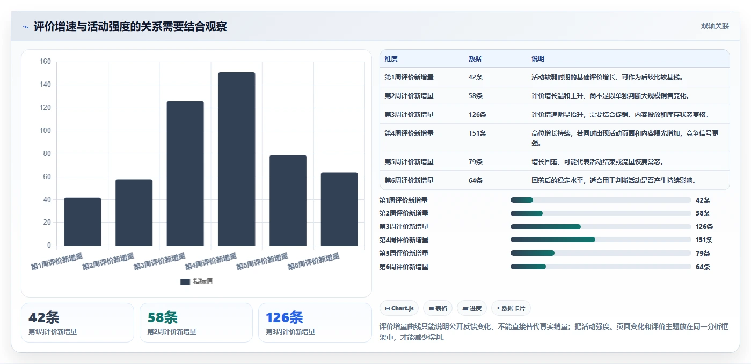Viewport: 751px width, 364px height.
Task: Select the 表格 tag
Action: click(x=438, y=308)
